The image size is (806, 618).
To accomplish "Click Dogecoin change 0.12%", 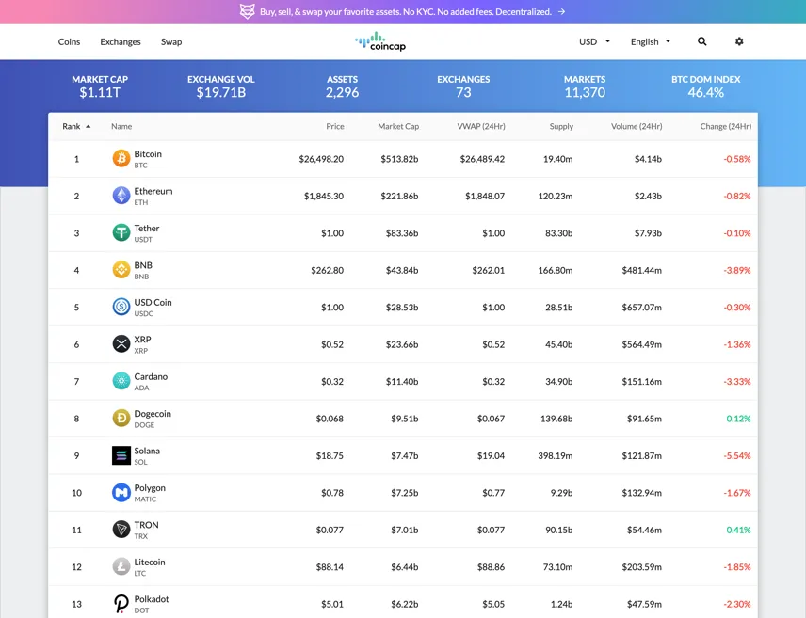I will point(738,419).
